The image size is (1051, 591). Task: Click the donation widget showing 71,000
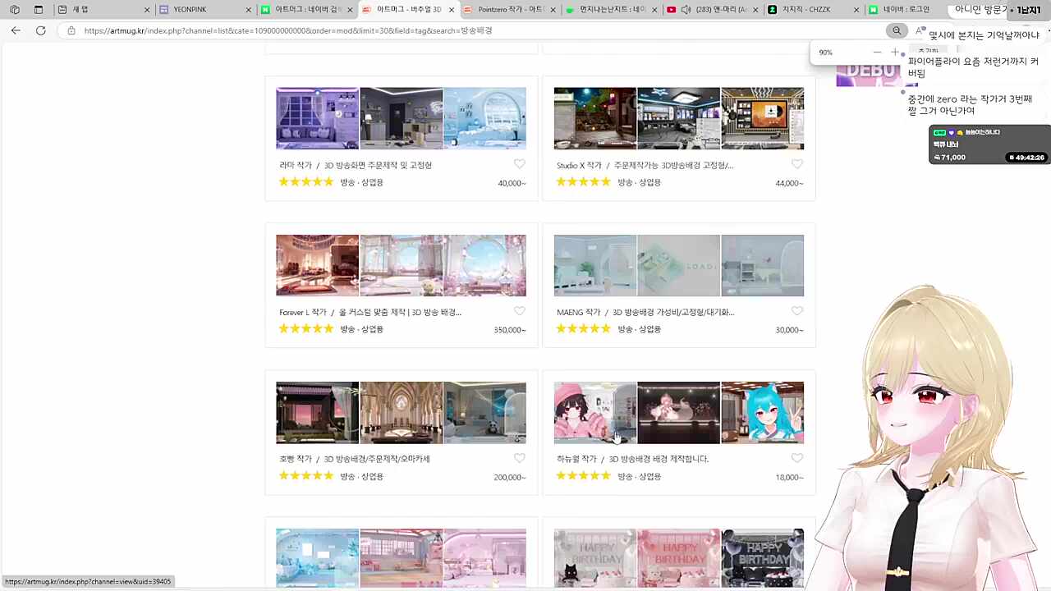click(989, 144)
